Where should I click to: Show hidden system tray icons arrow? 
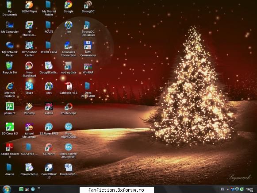[x=228, y=189]
